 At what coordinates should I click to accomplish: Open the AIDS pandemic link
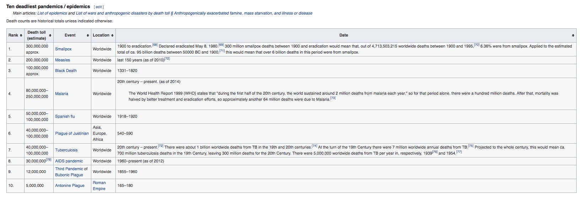69,161
